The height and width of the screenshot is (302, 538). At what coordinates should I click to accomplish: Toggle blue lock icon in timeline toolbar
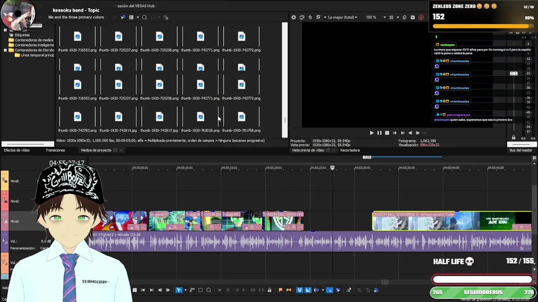point(330,290)
